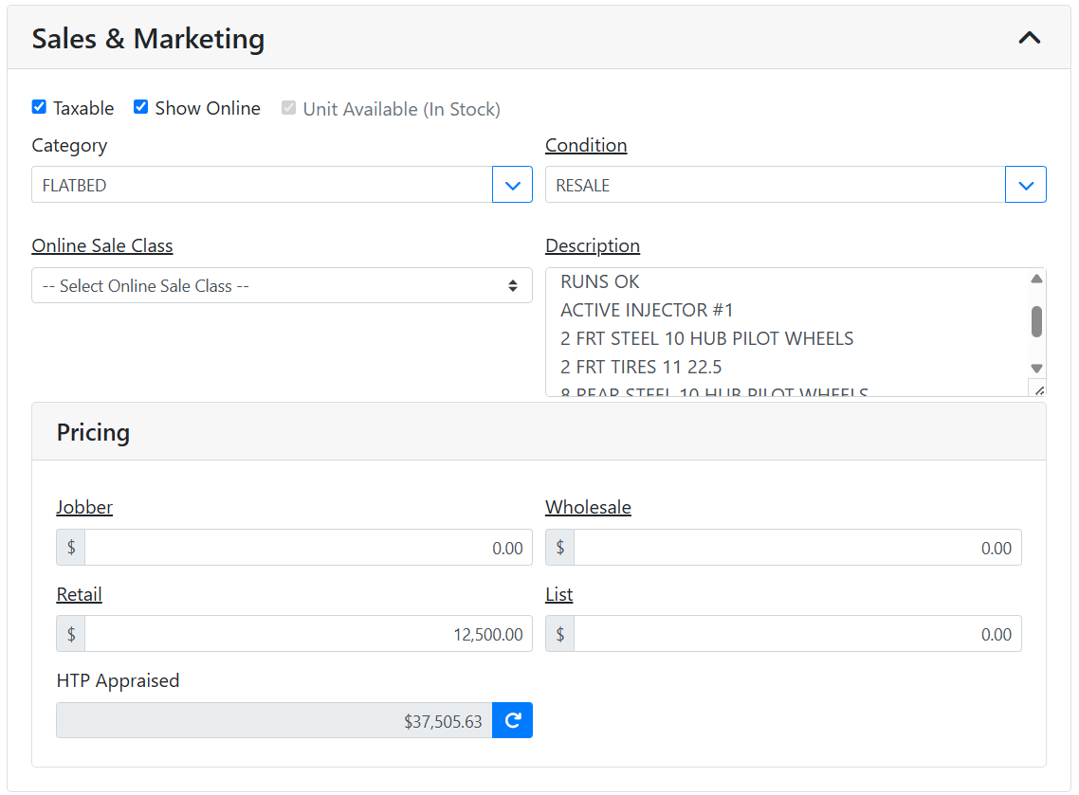
Task: Click the Online Sale Class label
Action: pos(102,245)
